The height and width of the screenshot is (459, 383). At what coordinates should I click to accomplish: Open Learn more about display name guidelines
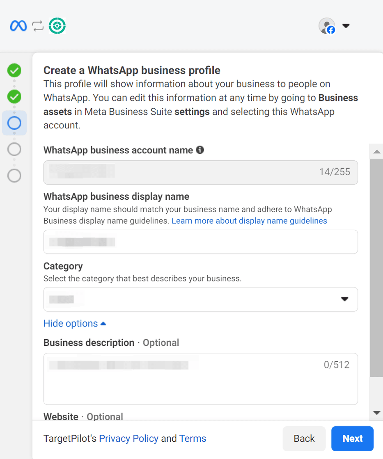[249, 221]
